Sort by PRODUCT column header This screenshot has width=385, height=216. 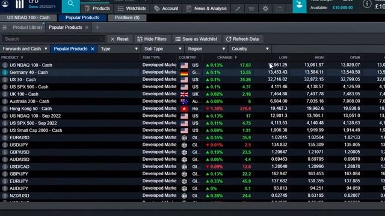pos(12,58)
